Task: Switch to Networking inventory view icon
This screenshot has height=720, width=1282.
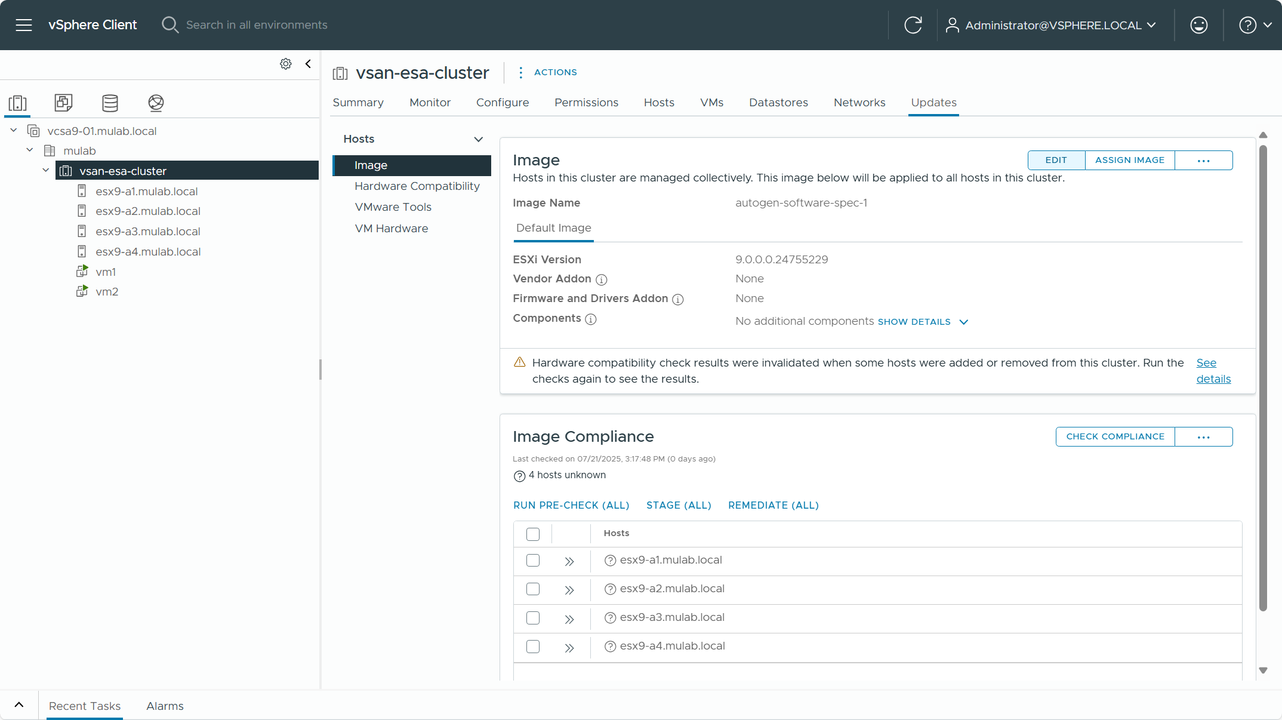Action: tap(156, 103)
